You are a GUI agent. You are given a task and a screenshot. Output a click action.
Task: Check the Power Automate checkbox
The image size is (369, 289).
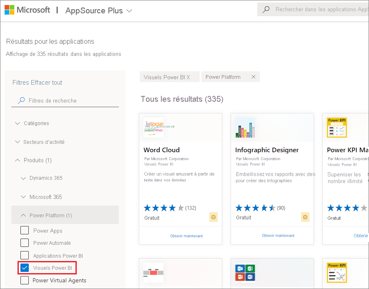pyautogui.click(x=25, y=243)
